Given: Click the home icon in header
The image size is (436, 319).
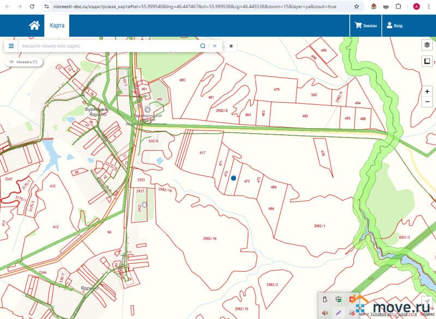Looking at the screenshot, I should pyautogui.click(x=34, y=26).
